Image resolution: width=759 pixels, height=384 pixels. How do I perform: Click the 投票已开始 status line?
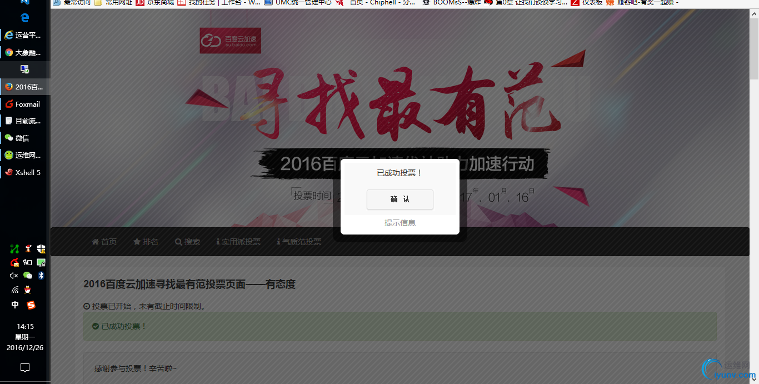pos(144,306)
